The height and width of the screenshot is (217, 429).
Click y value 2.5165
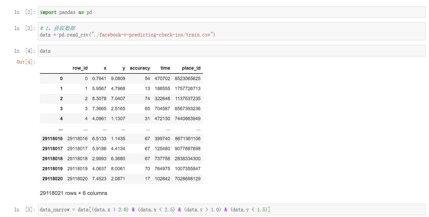(118, 109)
